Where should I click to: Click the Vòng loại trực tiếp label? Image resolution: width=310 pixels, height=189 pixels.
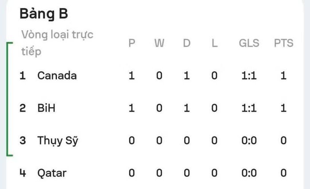tap(57, 43)
